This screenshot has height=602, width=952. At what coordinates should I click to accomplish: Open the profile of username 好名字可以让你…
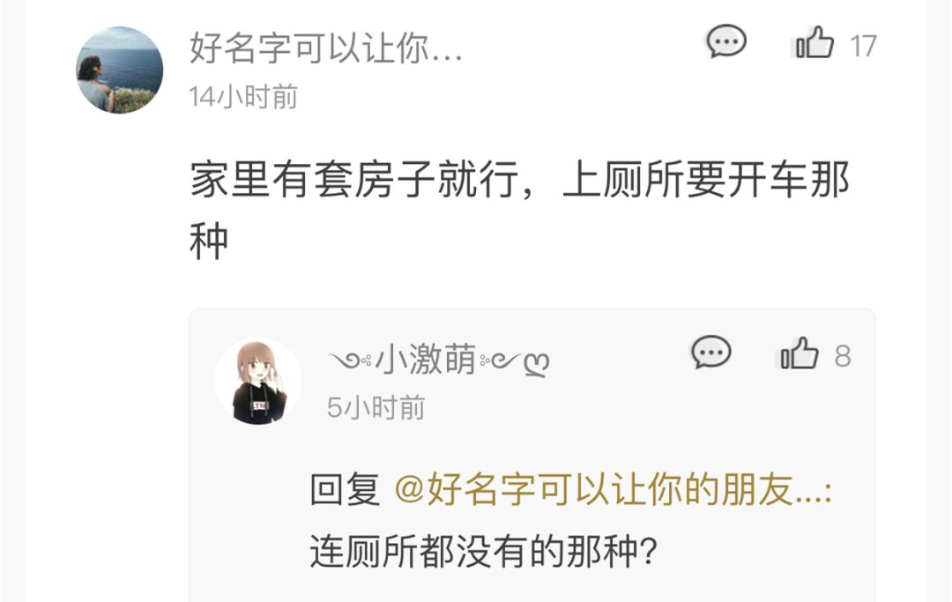pos(326,48)
